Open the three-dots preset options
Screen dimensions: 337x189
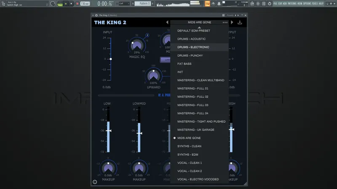(x=225, y=22)
